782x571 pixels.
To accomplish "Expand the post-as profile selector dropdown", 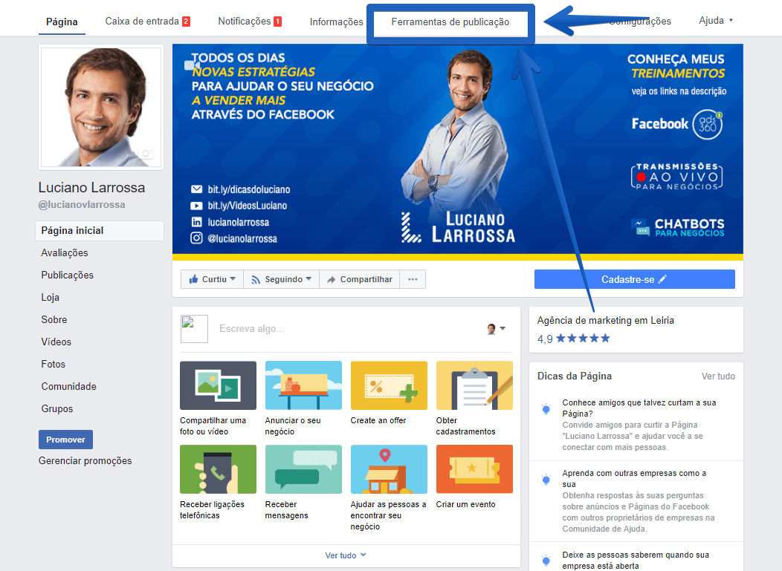I will 497,329.
